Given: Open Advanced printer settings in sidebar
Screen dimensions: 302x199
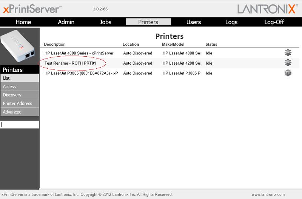Looking at the screenshot, I should [x=20, y=112].
